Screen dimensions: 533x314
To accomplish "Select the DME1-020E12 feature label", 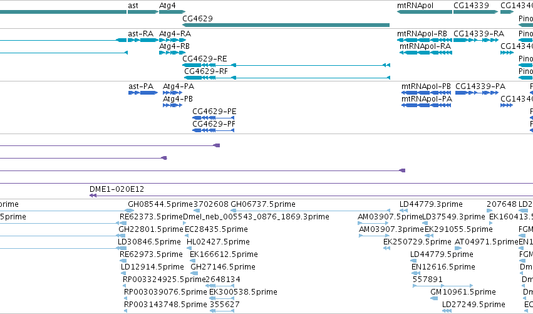I will coord(116,189).
